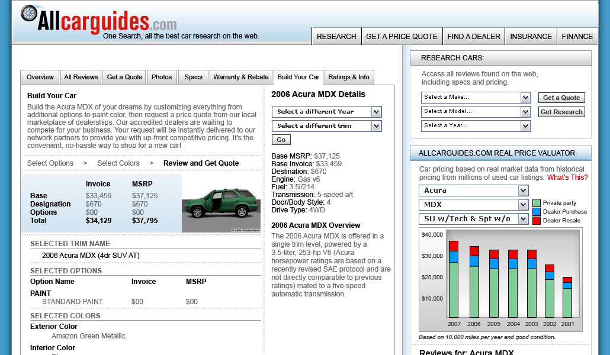610x355 pixels.
Task: Click the Get Research button
Action: [561, 112]
